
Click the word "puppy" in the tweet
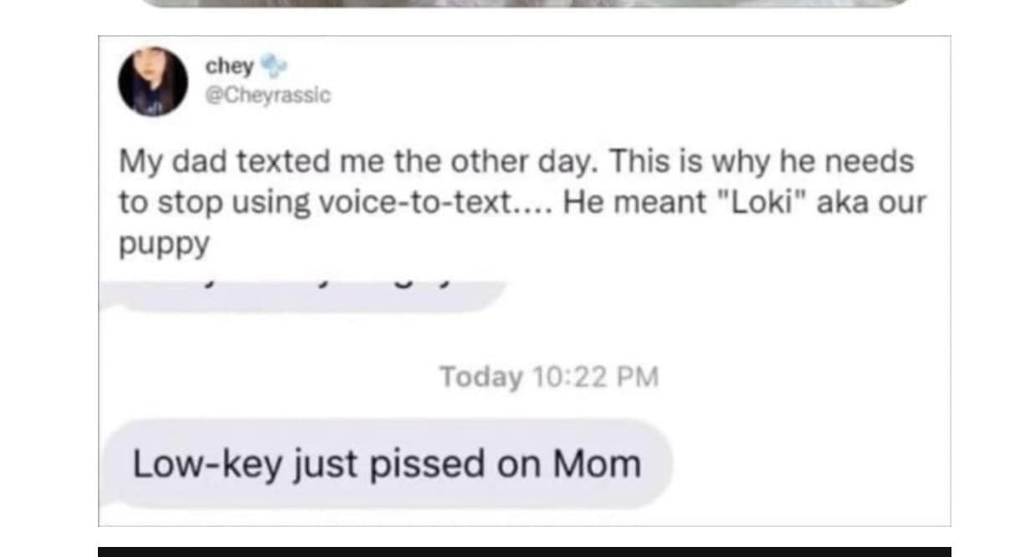pos(163,244)
